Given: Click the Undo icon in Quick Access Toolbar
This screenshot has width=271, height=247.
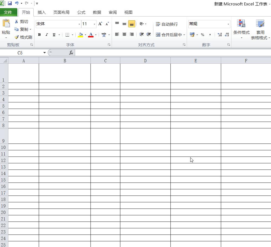Looking at the screenshot, I should pos(17,3).
